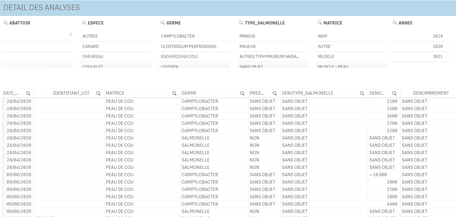Select year 2019 in ANNEE list
This screenshot has height=217, width=456.
click(437, 36)
